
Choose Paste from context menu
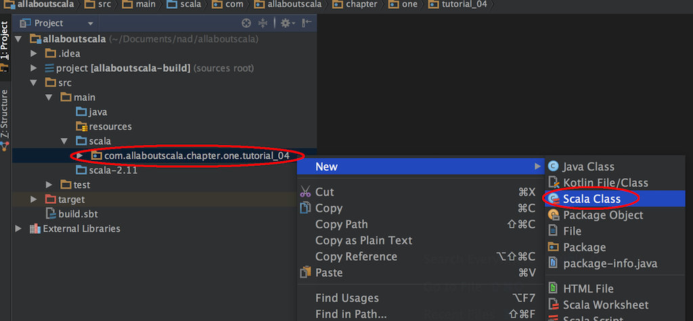point(420,272)
